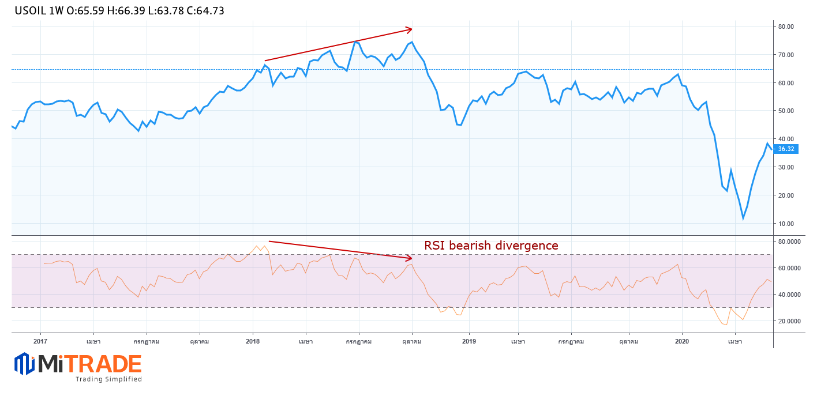Click the 50.00 price axis label
817x396 pixels.
786,111
